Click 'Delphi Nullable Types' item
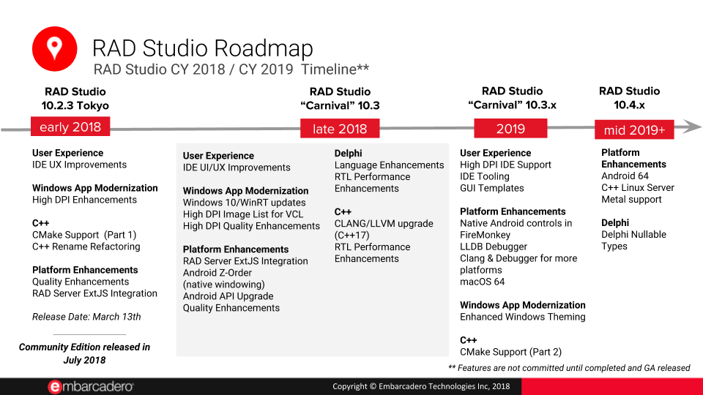 click(x=633, y=240)
